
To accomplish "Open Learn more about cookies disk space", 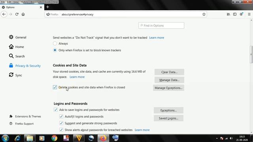I will (77, 77).
